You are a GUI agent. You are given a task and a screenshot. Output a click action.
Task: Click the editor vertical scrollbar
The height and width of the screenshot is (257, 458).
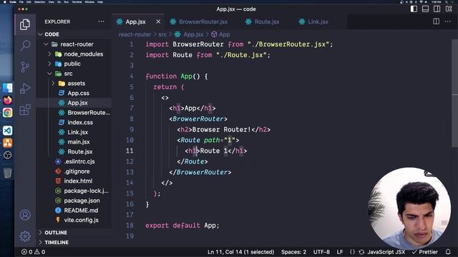click(x=455, y=94)
